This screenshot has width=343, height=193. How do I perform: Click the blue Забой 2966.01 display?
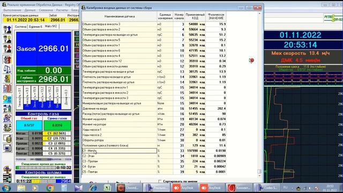[43, 49]
